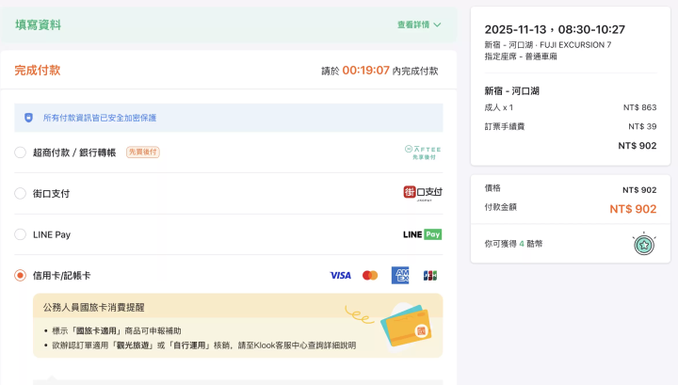Viewport: 678px width, 385px height.
Task: Click the 2025-11-13，08:30-10:27 heading
Action: click(x=555, y=29)
